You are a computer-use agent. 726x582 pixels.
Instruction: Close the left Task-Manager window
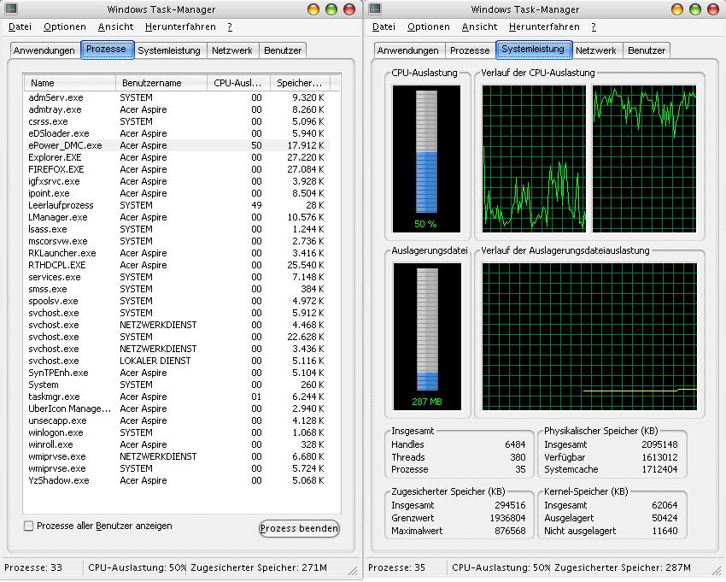coord(349,9)
